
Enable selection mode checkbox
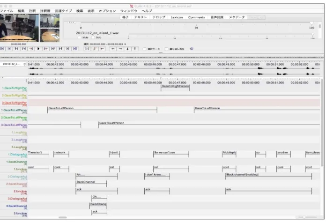(x=144, y=49)
